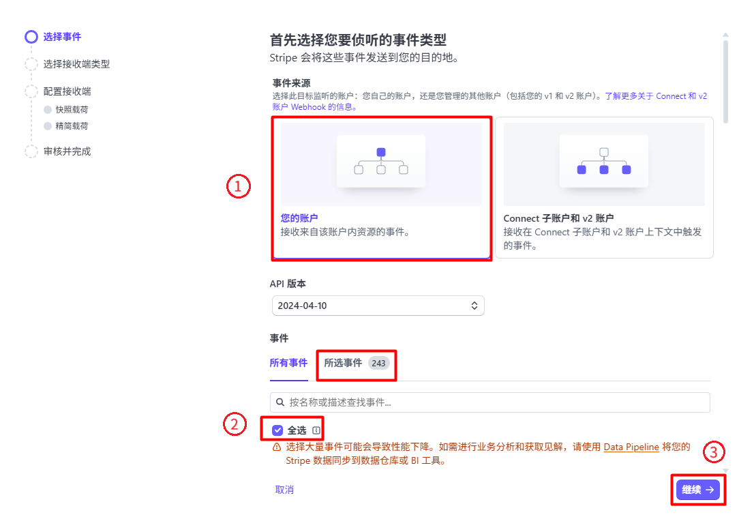Image resolution: width=739 pixels, height=515 pixels.
Task: Click the 选择接收端类型 dashed step icon
Action: pos(31,64)
